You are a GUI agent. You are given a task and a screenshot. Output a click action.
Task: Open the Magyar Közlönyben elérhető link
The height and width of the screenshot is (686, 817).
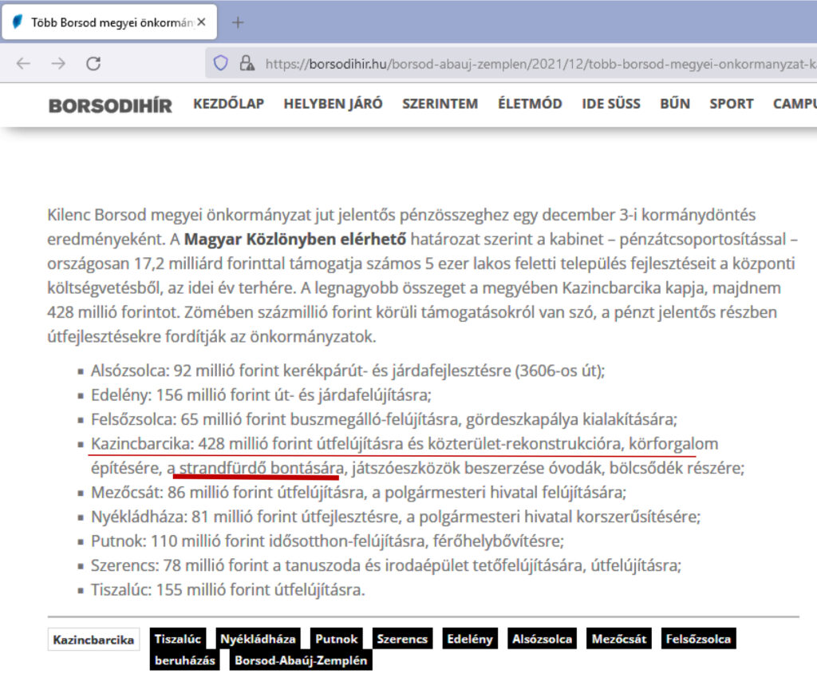[295, 239]
